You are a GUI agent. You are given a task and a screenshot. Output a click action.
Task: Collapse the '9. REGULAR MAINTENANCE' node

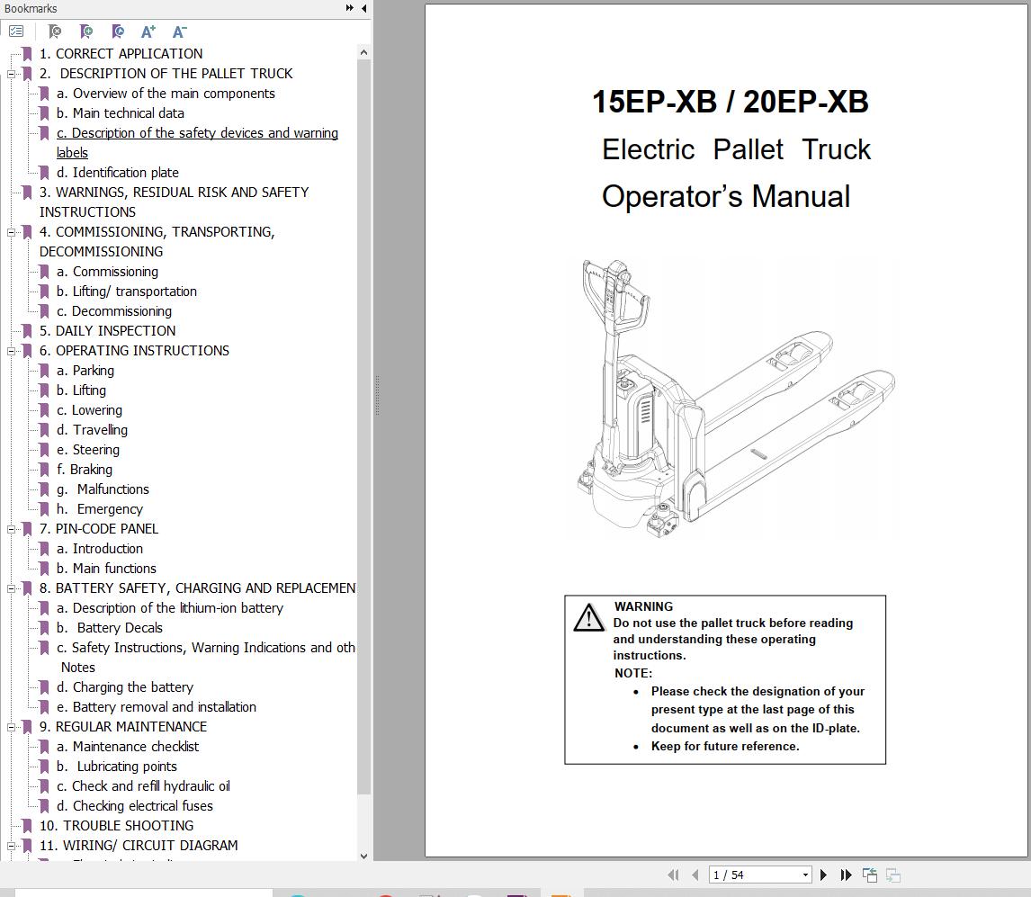point(11,727)
